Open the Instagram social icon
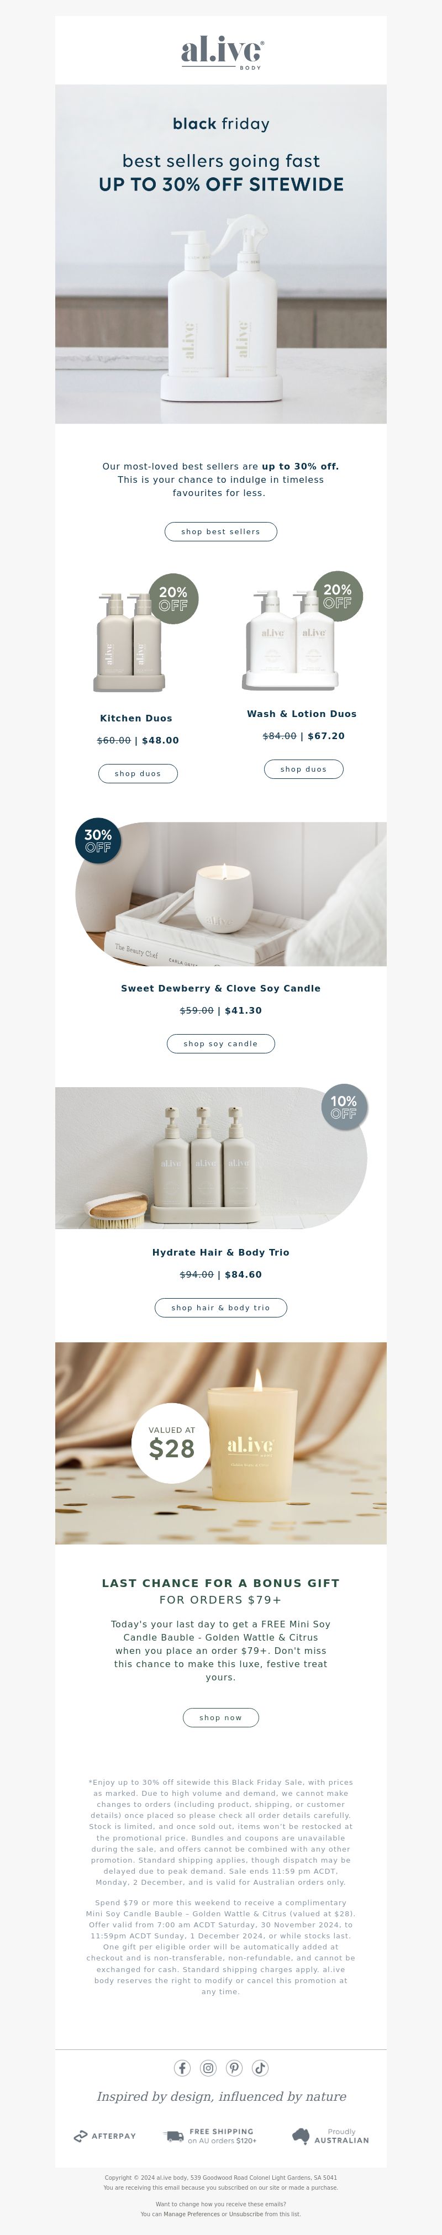The image size is (442, 2235). (208, 2068)
